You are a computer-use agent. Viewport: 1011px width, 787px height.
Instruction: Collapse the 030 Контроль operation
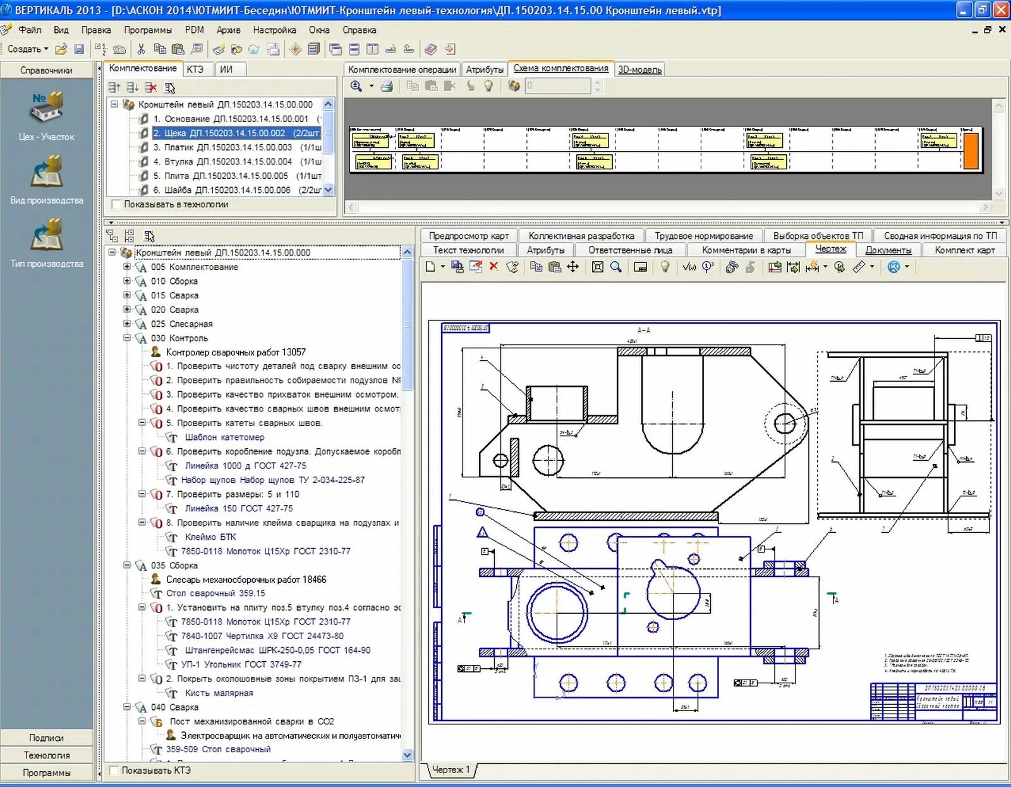(127, 338)
